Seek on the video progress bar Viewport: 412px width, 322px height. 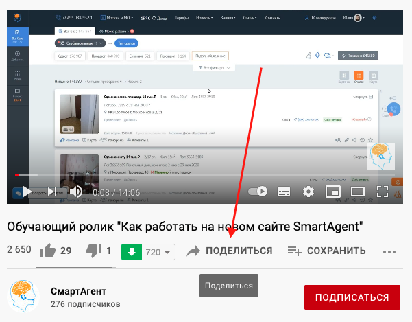205,175
